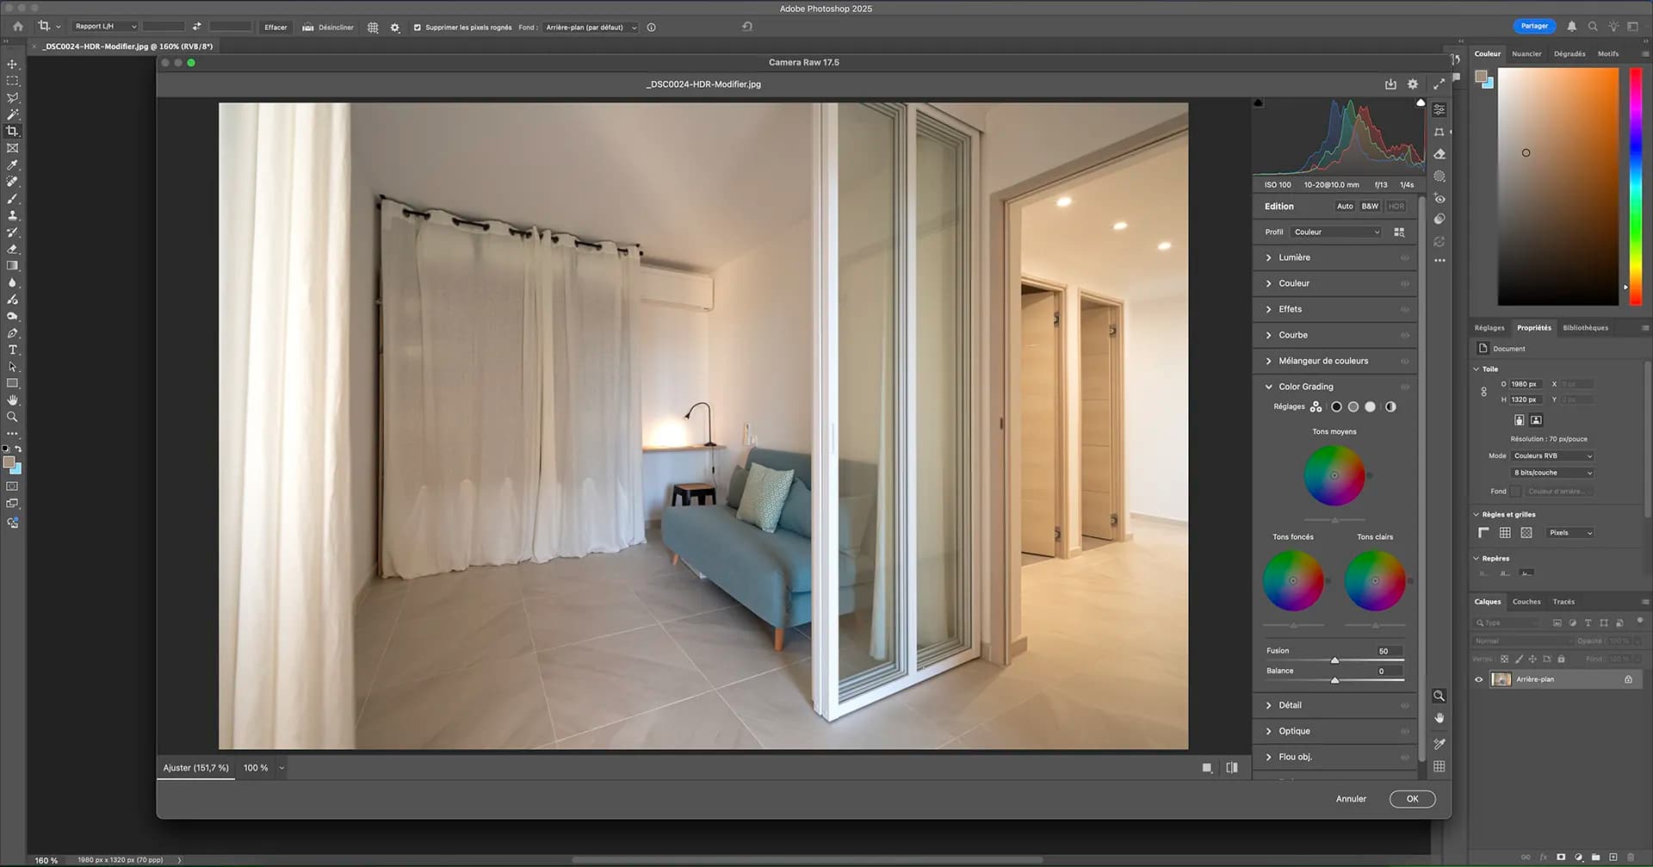Screen dimensions: 1653x867
Task: Click the save image icon in Camera Raw
Action: (1390, 84)
